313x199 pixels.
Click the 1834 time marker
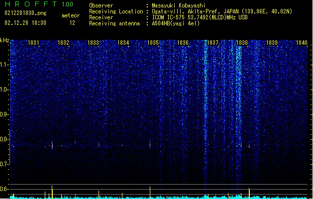pyautogui.click(x=123, y=42)
